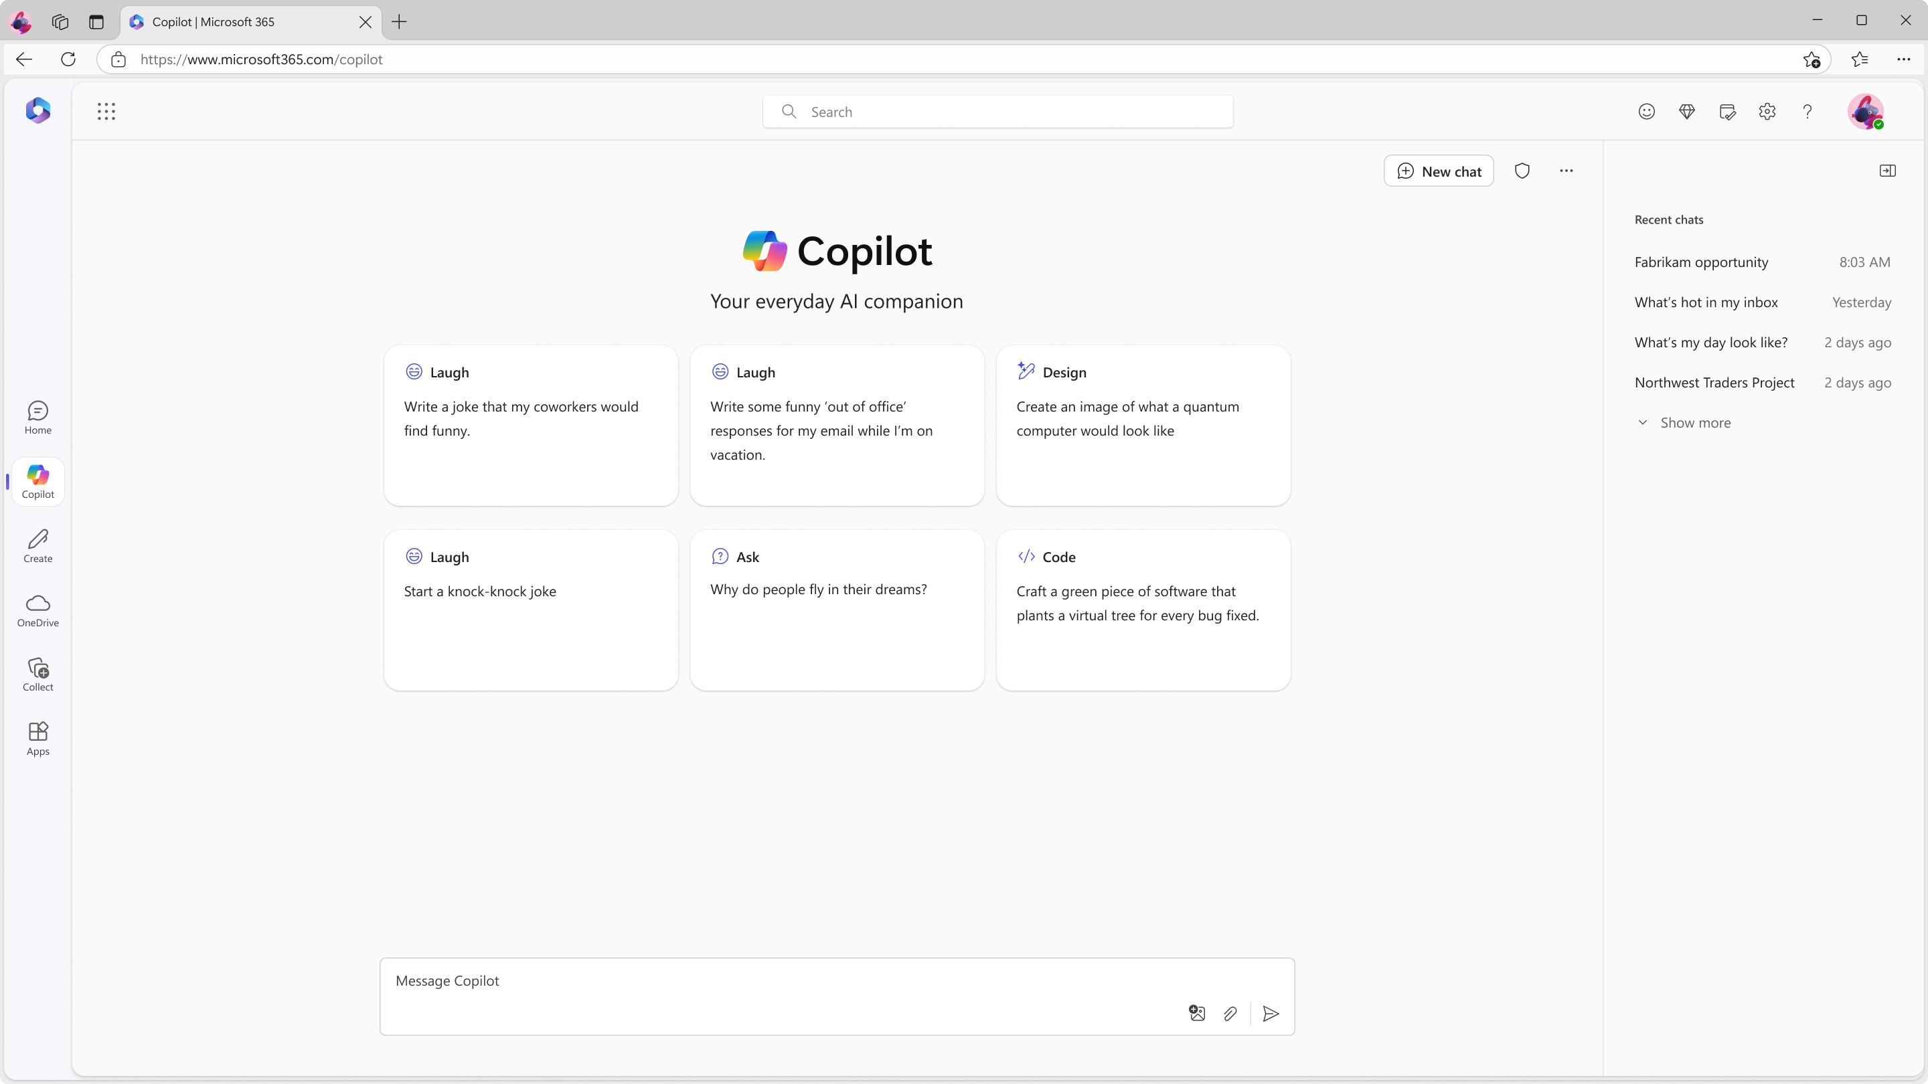This screenshot has height=1084, width=1928.
Task: Go to Create in the left sidebar
Action: coord(38,546)
